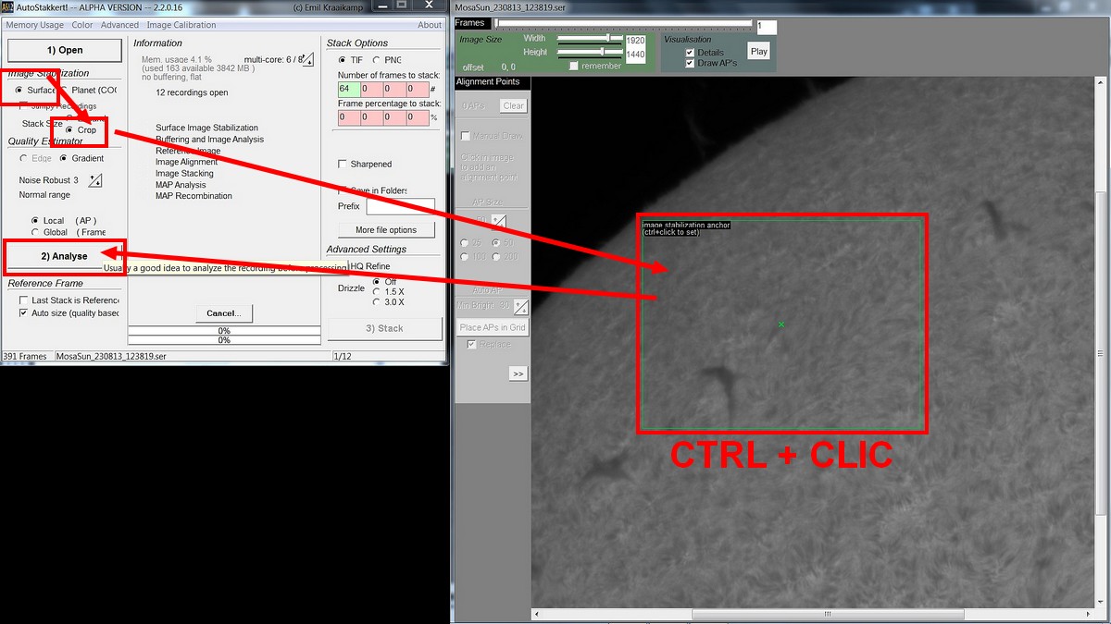Click Play in frame viewer
Viewport: 1111px width, 624px height.
click(x=759, y=52)
